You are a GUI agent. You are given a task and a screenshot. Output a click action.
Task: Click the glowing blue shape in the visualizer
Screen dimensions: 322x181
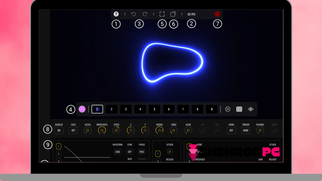[172, 62]
